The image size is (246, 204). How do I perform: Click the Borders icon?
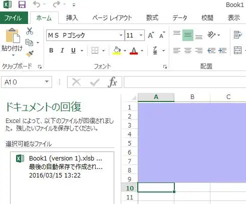(95, 50)
